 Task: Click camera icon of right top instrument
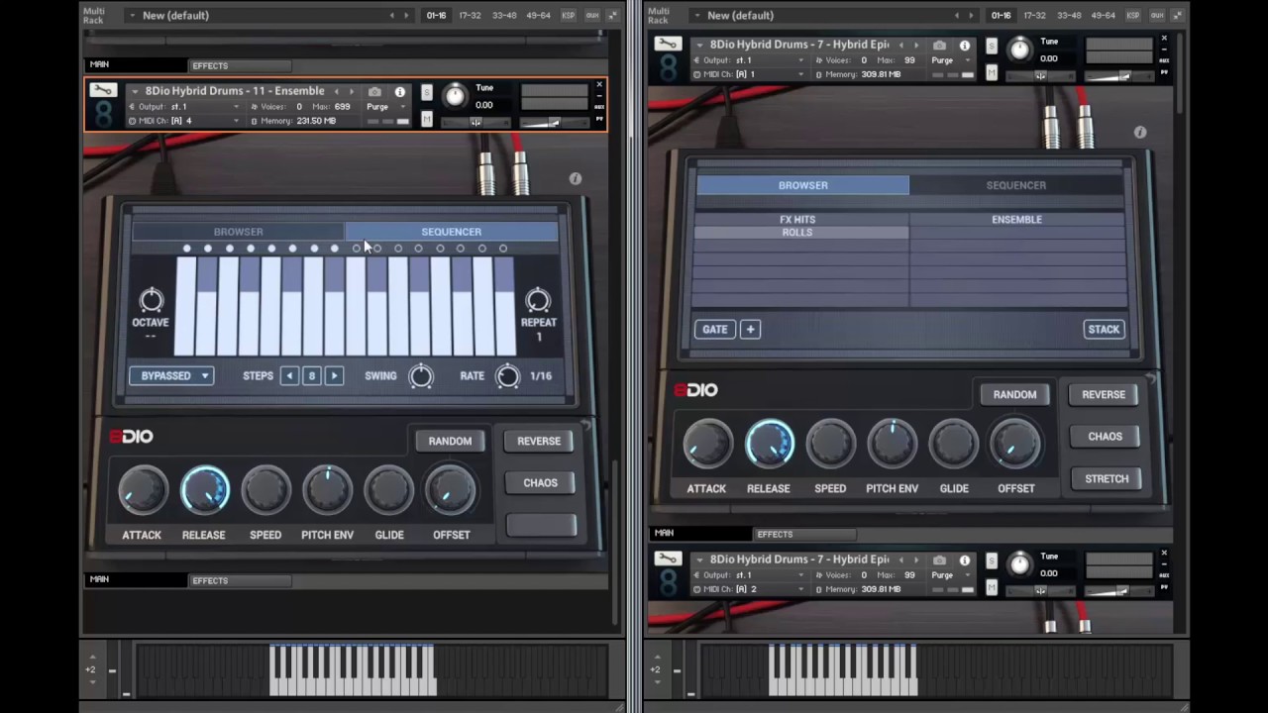[x=939, y=45]
